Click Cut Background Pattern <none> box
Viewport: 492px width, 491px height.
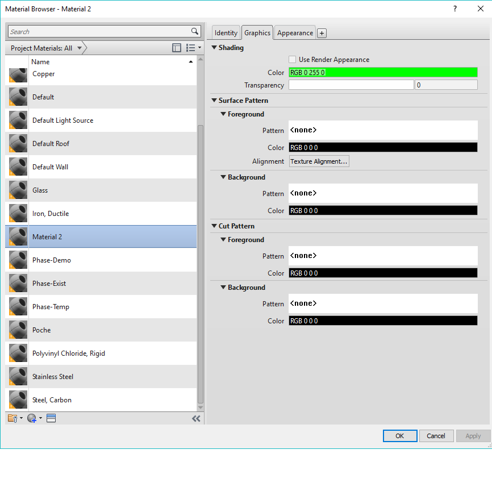click(x=383, y=303)
